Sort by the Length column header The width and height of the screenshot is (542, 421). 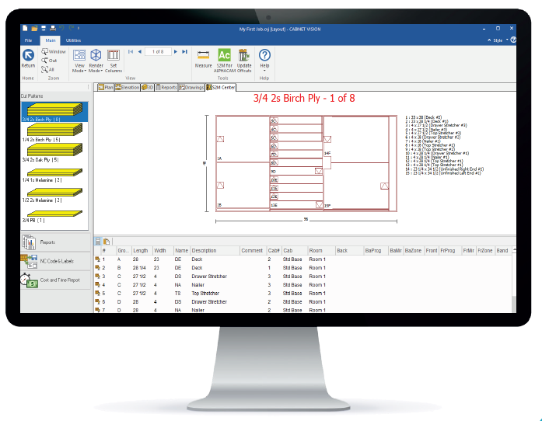tap(142, 250)
